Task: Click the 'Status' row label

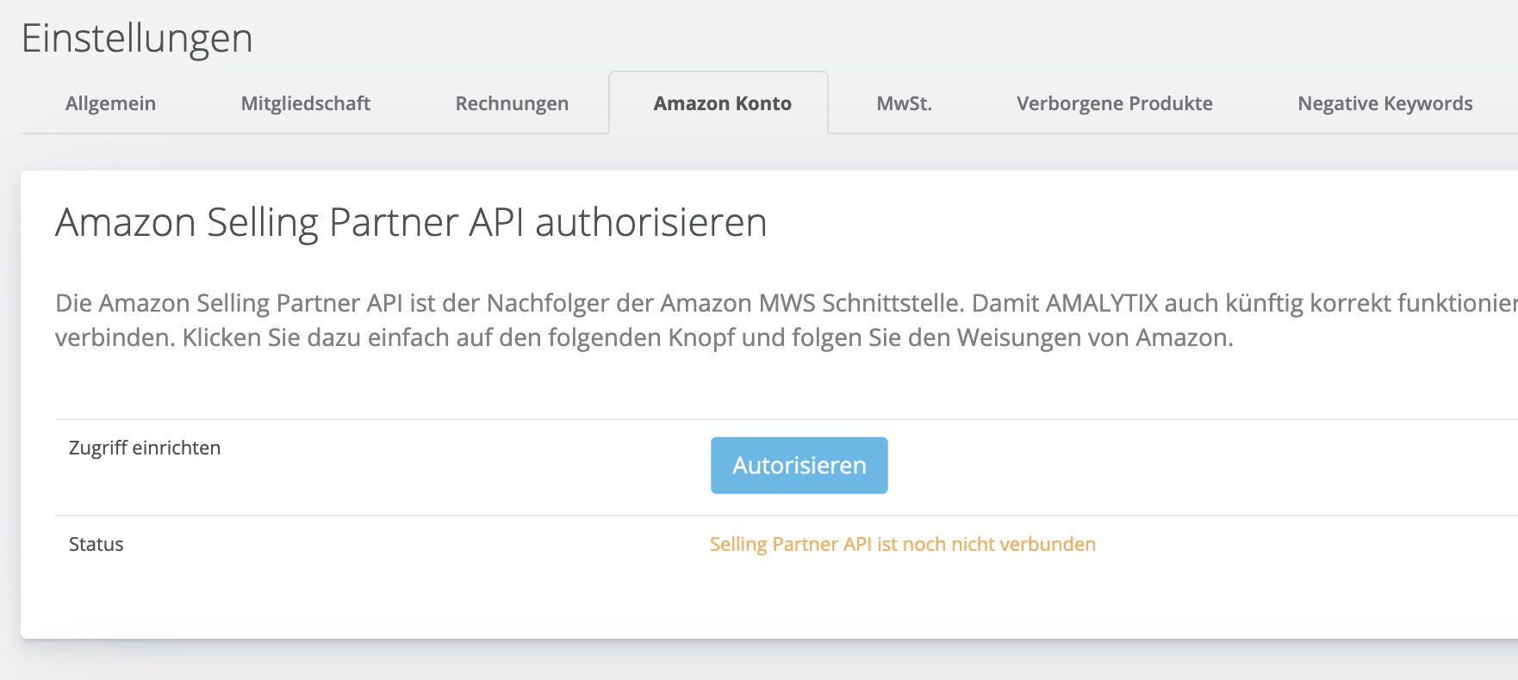Action: pyautogui.click(x=96, y=544)
